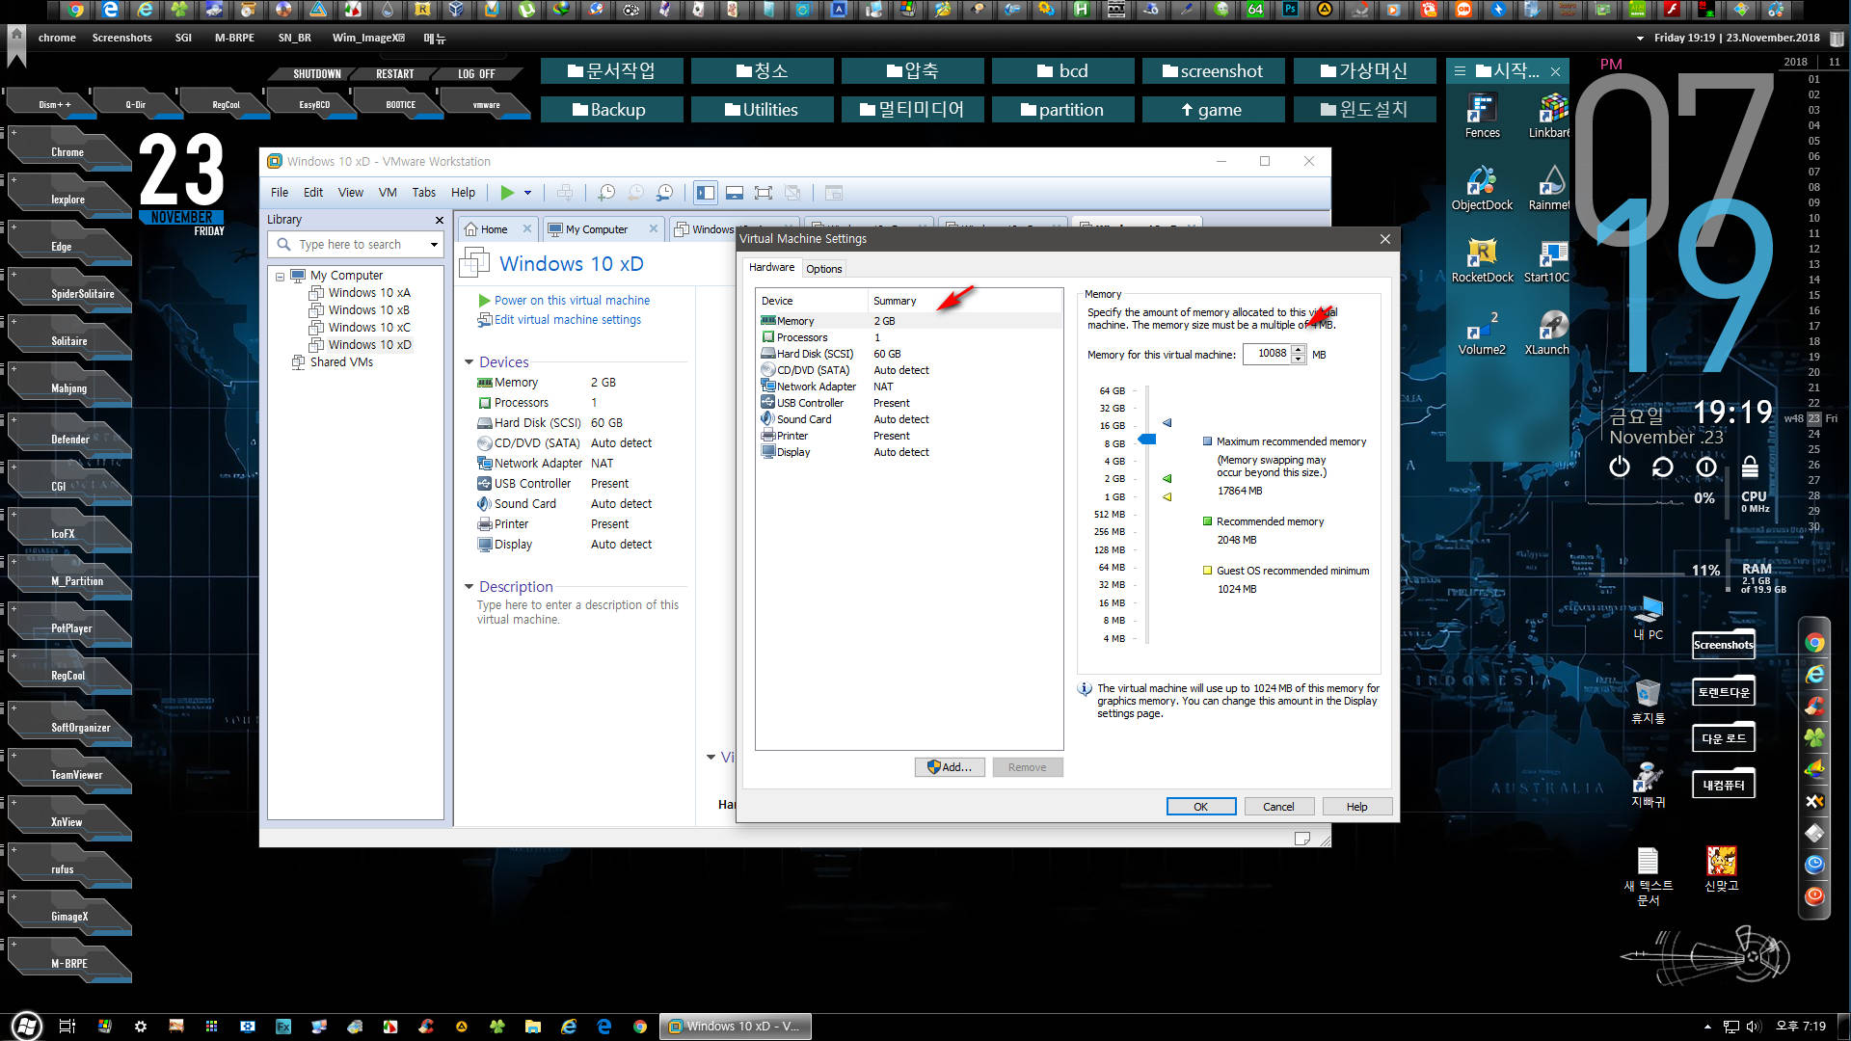
Task: Click Windows 10 xD taskbar button
Action: tap(735, 1027)
